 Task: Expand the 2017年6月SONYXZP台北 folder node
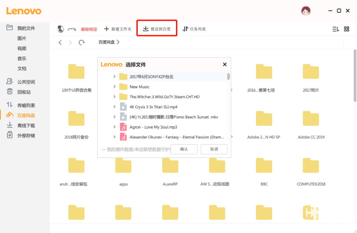coord(115,76)
